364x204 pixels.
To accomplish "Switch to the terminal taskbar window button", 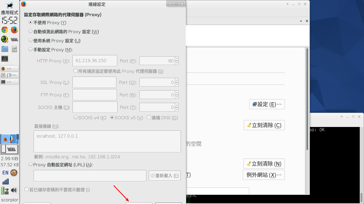I will click(10, 82).
